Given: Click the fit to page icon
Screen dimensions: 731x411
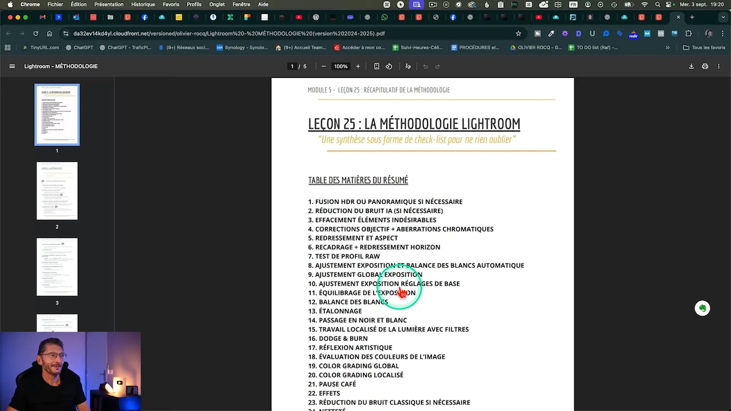Looking at the screenshot, I should point(376,66).
